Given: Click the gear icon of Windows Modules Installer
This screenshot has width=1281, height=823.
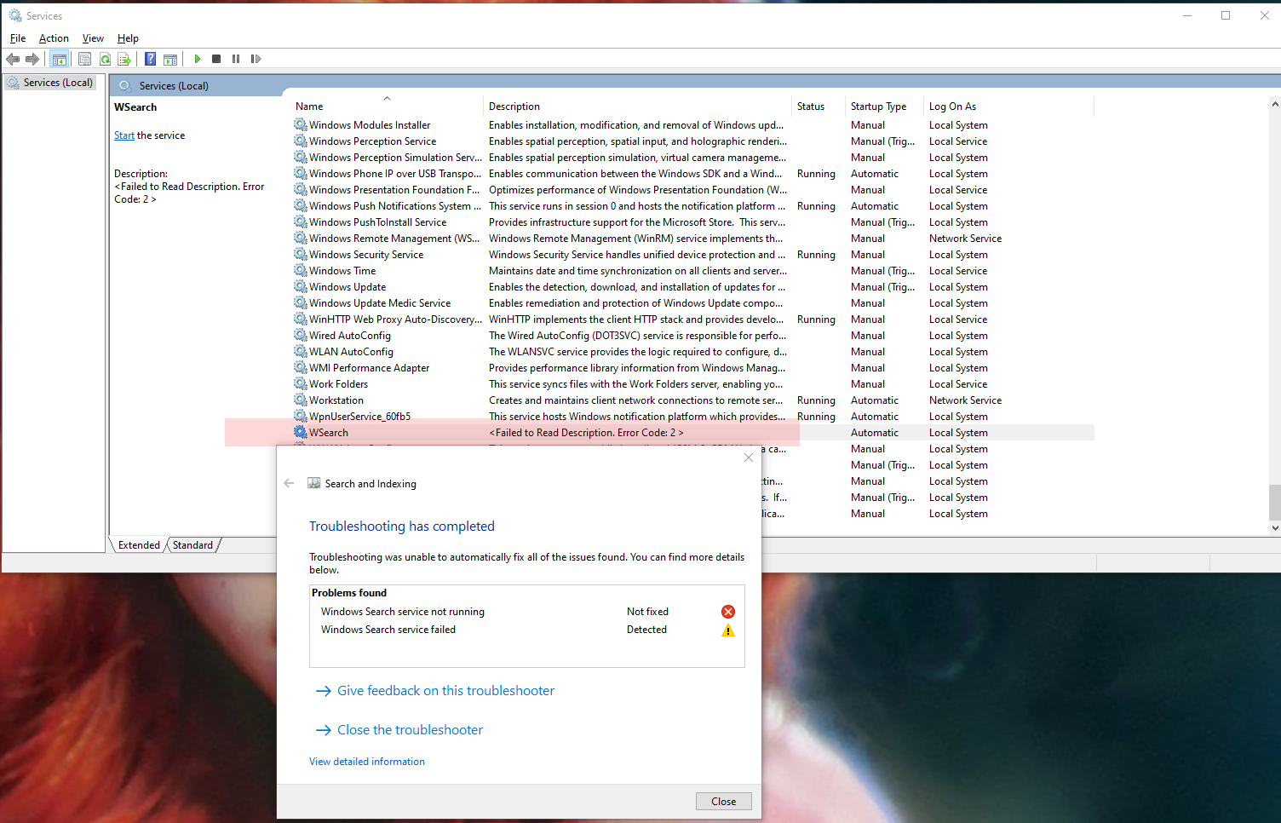Looking at the screenshot, I should pos(301,125).
